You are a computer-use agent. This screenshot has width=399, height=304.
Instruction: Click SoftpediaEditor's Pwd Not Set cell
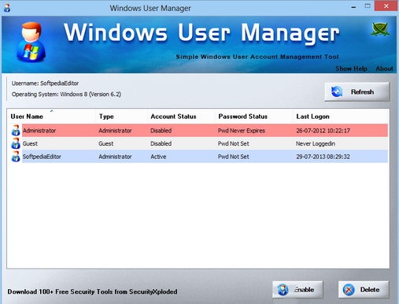[x=234, y=157]
